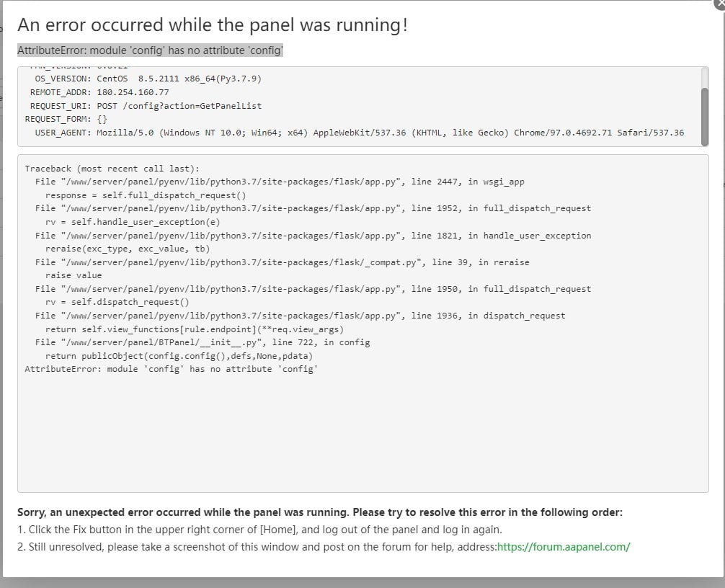The image size is (725, 588).
Task: Click the traceback line 2447 wsgi_app entry
Action: pos(280,182)
